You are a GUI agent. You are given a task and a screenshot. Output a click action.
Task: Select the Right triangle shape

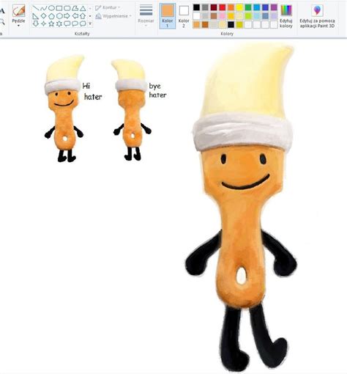36,16
